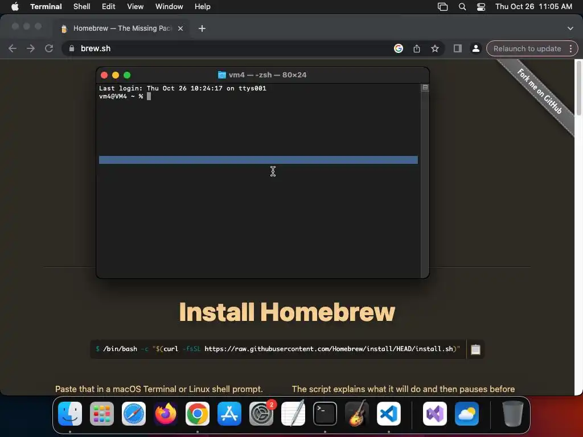The image size is (583, 437).
Task: Expand the Chrome tab search chevron
Action: [570, 28]
